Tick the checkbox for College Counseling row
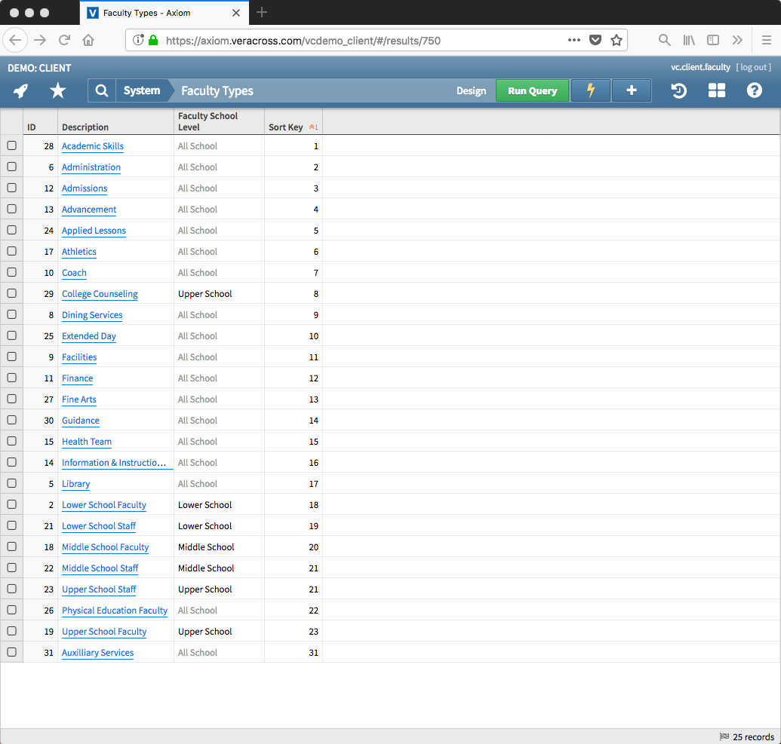Screen dimensions: 781x744 [x=11, y=293]
